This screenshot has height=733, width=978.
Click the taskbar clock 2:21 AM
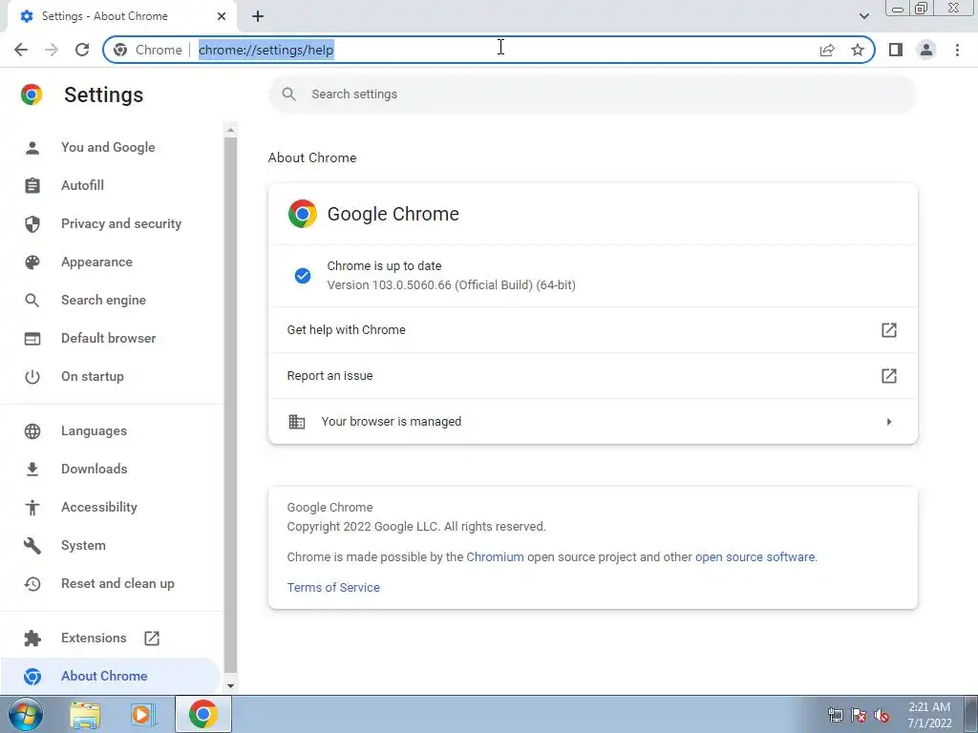pyautogui.click(x=929, y=707)
